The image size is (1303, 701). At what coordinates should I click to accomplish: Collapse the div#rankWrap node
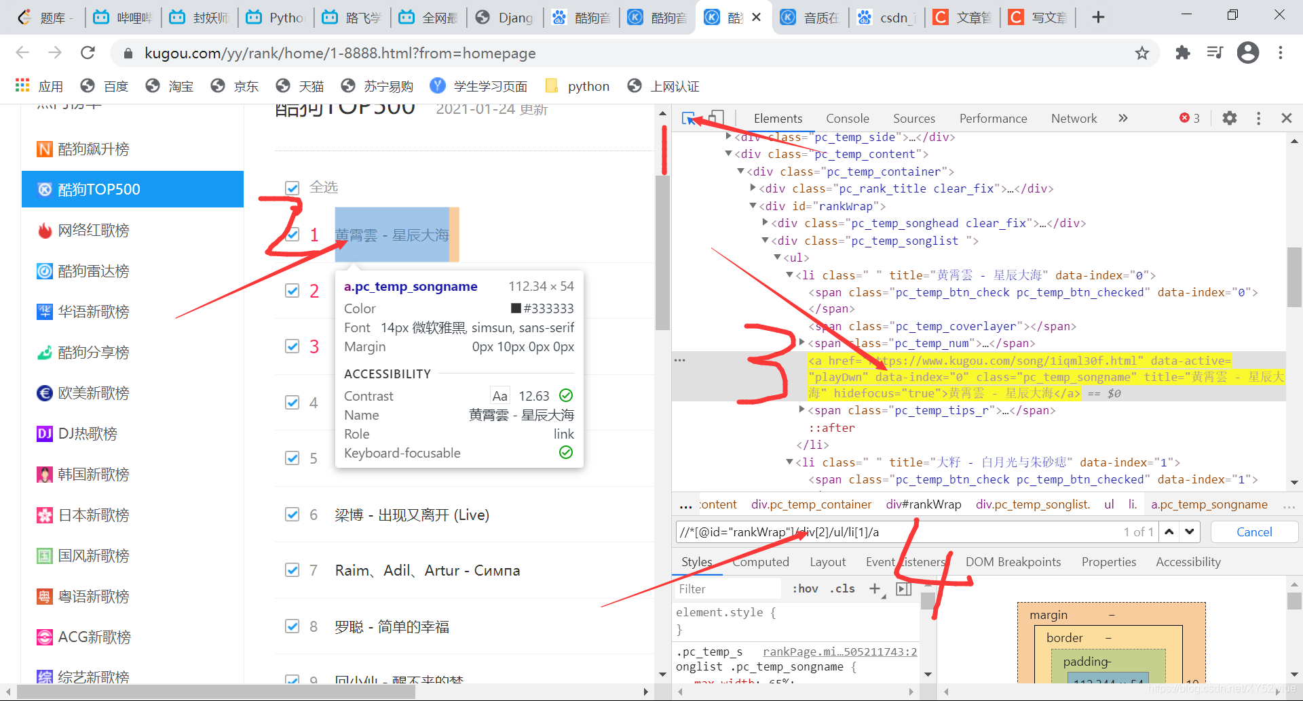coord(753,205)
